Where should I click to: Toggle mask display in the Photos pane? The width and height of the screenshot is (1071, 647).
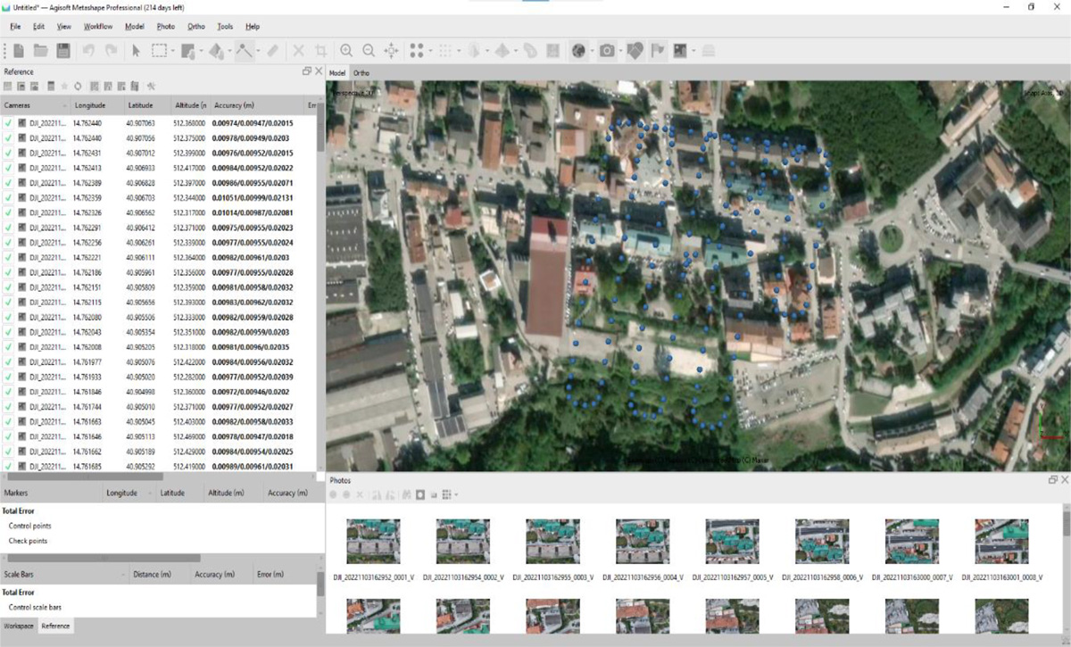pyautogui.click(x=419, y=494)
